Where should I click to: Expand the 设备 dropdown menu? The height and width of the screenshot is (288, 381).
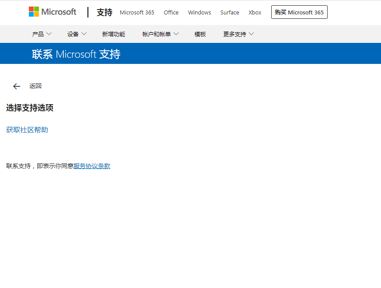(77, 34)
